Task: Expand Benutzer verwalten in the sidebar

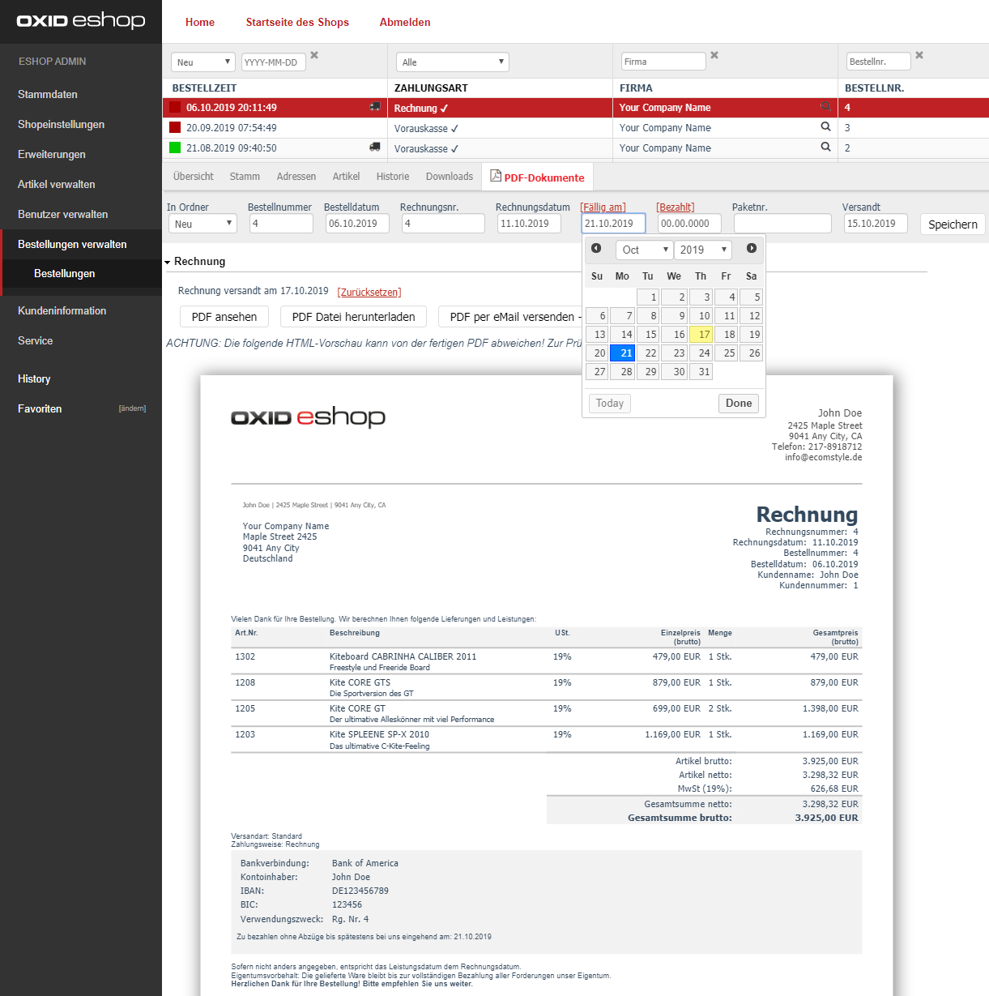Action: (62, 214)
